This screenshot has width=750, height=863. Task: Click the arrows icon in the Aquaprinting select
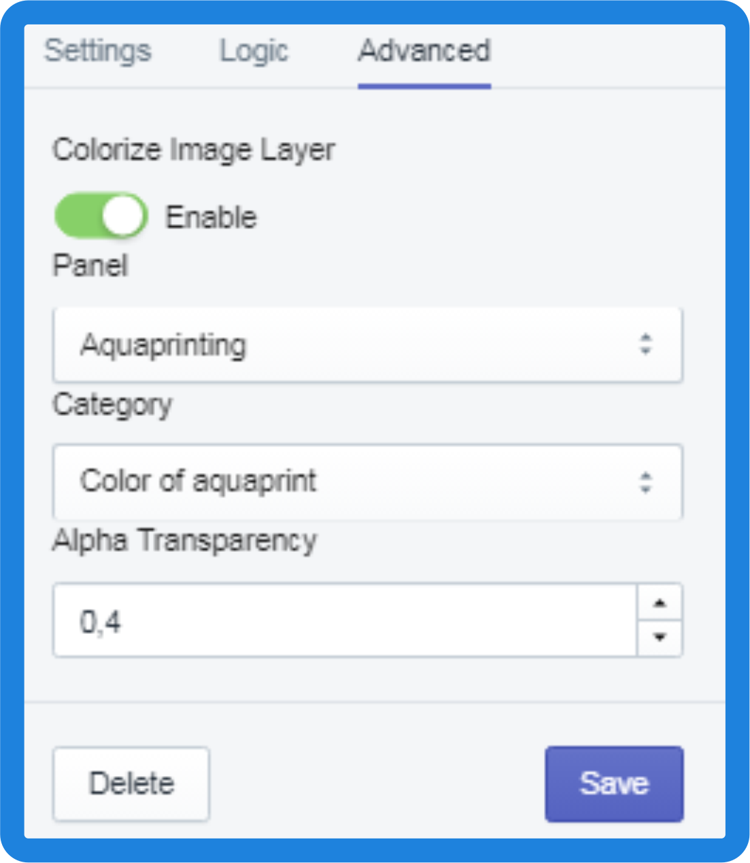point(645,345)
